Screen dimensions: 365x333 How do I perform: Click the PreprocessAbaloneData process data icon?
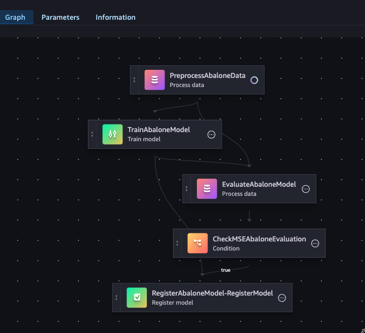(154, 80)
